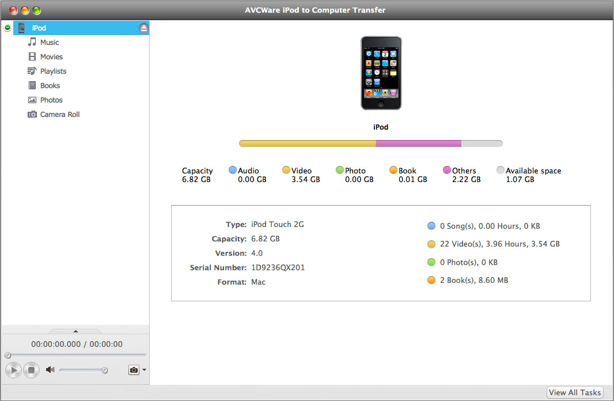Select the iPod device icon in sidebar
This screenshot has height=401, width=614.
pyautogui.click(x=21, y=28)
